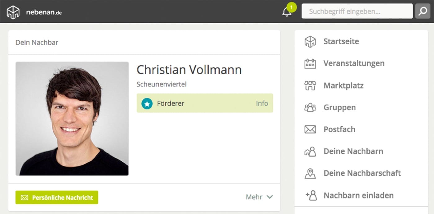The width and height of the screenshot is (434, 214).
Task: Open the notification bell
Action: [287, 12]
